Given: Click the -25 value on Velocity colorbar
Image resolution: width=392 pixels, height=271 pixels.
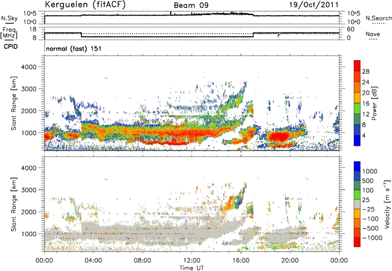Looking at the screenshot, I should [368, 209].
